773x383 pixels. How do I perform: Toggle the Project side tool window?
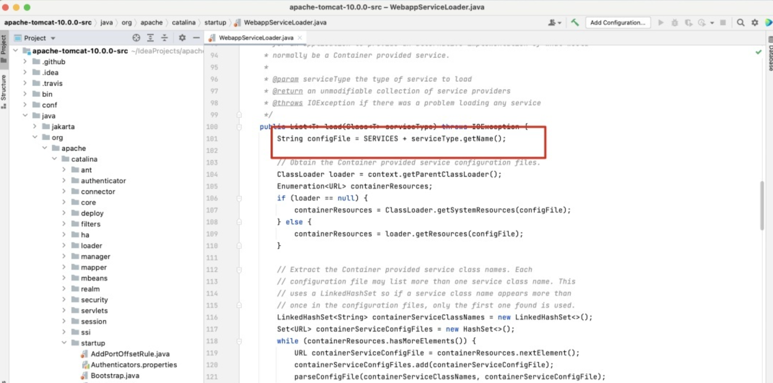(4, 48)
